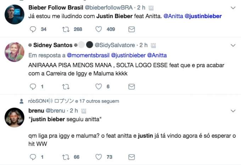Reply to Sidney Santos's tweet
This screenshot has width=241, height=165.
(x=33, y=87)
